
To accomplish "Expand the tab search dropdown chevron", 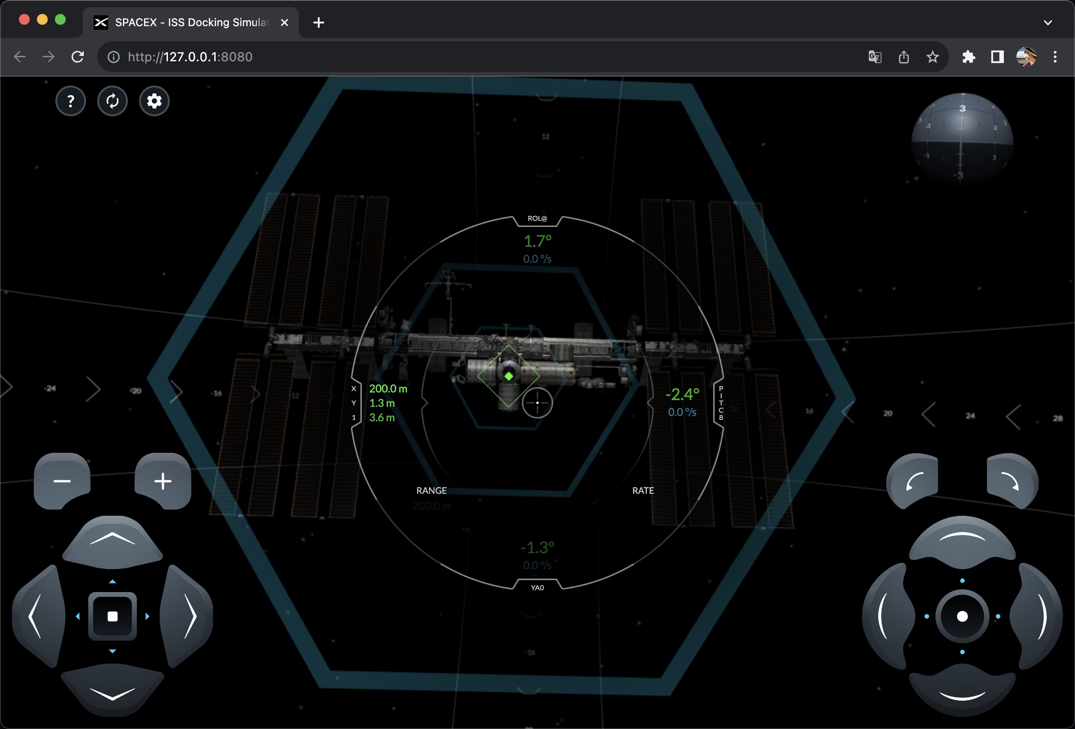I will 1048,22.
